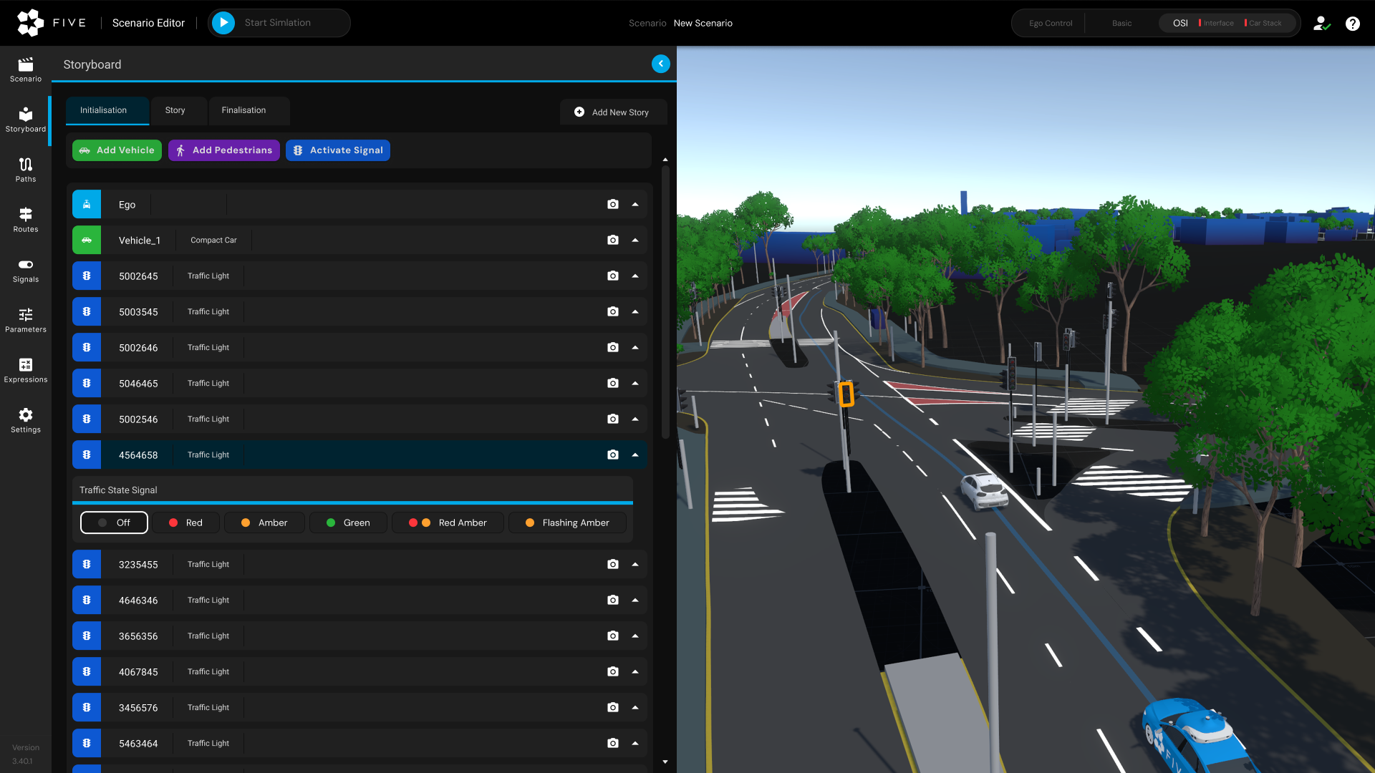Click the Scenario Editor title
The width and height of the screenshot is (1375, 773).
click(x=148, y=23)
